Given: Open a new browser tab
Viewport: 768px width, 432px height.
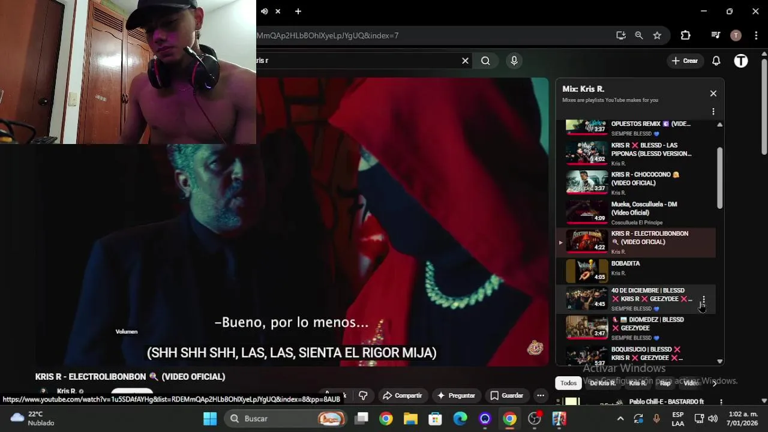Looking at the screenshot, I should pyautogui.click(x=298, y=11).
